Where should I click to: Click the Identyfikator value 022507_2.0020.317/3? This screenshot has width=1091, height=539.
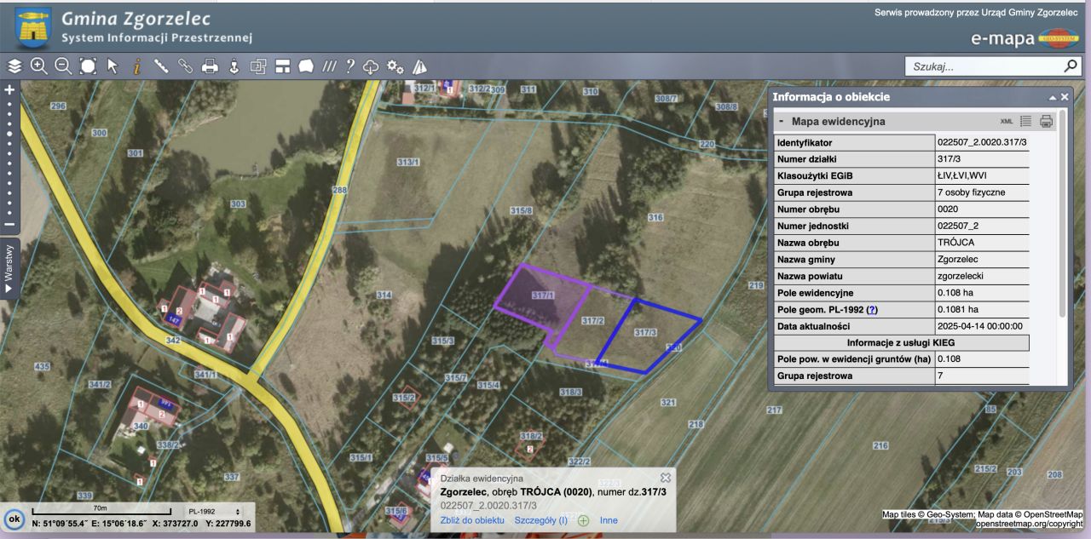(x=981, y=142)
